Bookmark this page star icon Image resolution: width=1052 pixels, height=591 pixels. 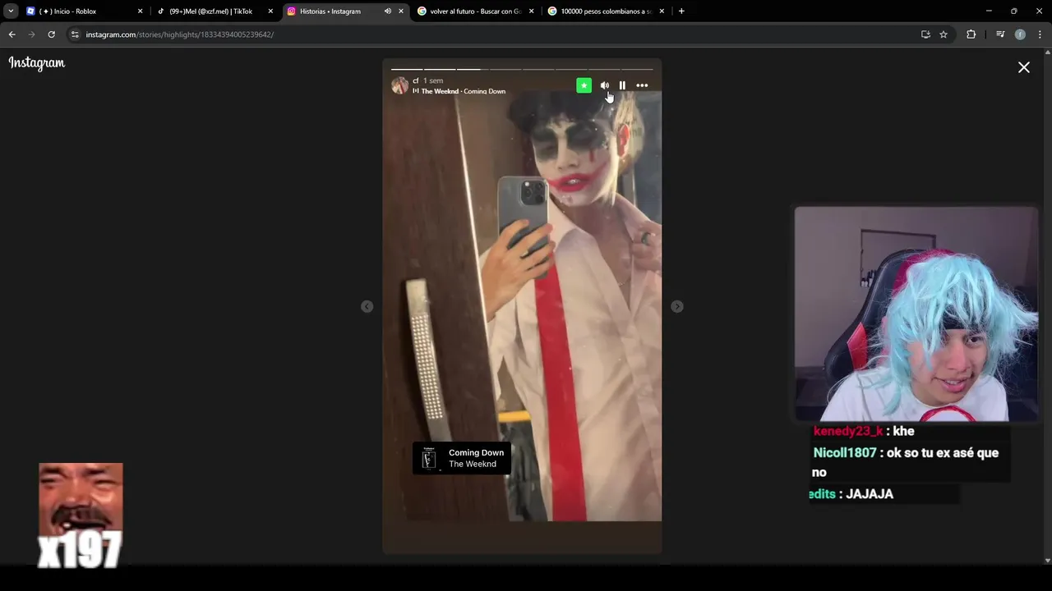pyautogui.click(x=944, y=34)
